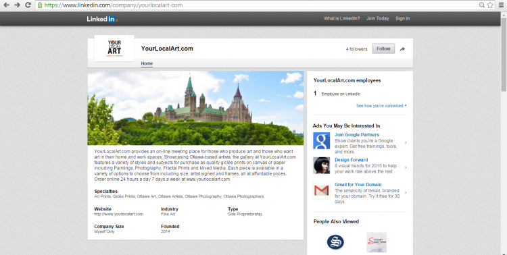Expand the Design Forward ad chevron
Image resolution: width=507 pixels, height=255 pixels.
tap(406, 168)
